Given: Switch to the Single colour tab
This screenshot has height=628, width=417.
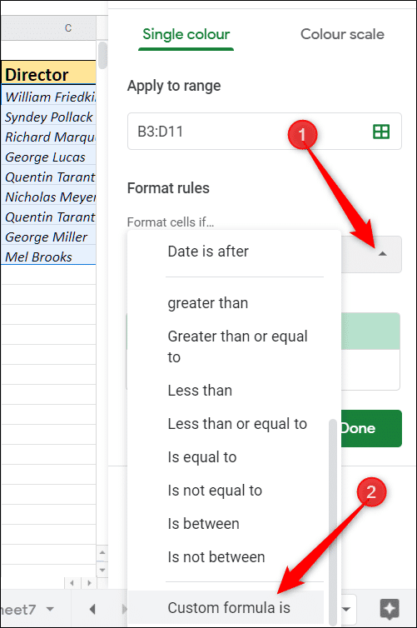Looking at the screenshot, I should [186, 34].
